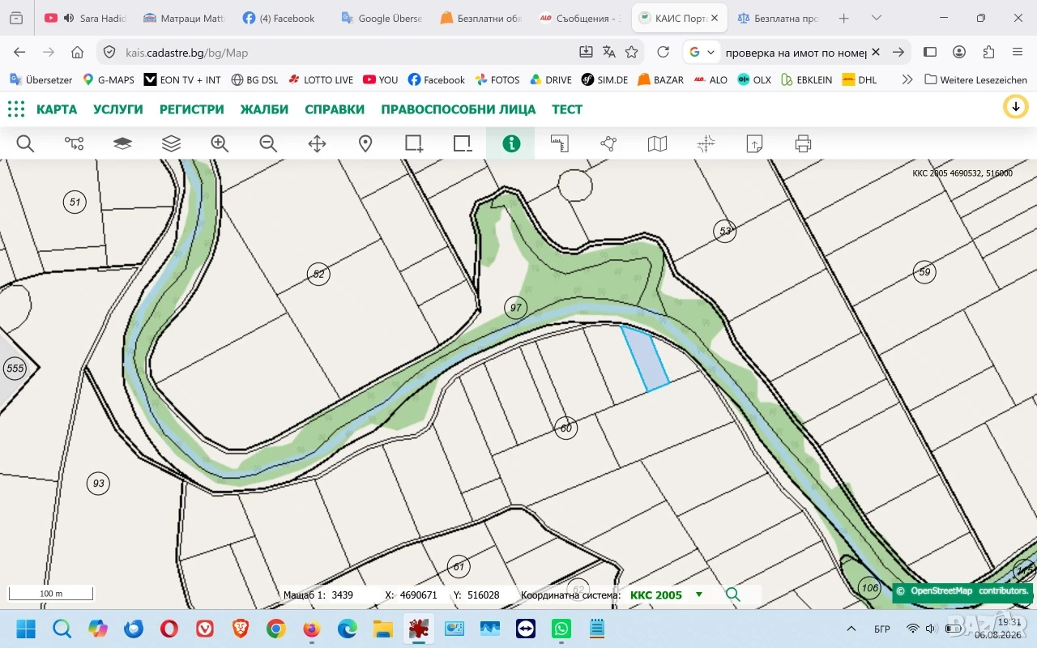Open the connected-nodes tool next to search
The width and height of the screenshot is (1037, 648).
74,143
